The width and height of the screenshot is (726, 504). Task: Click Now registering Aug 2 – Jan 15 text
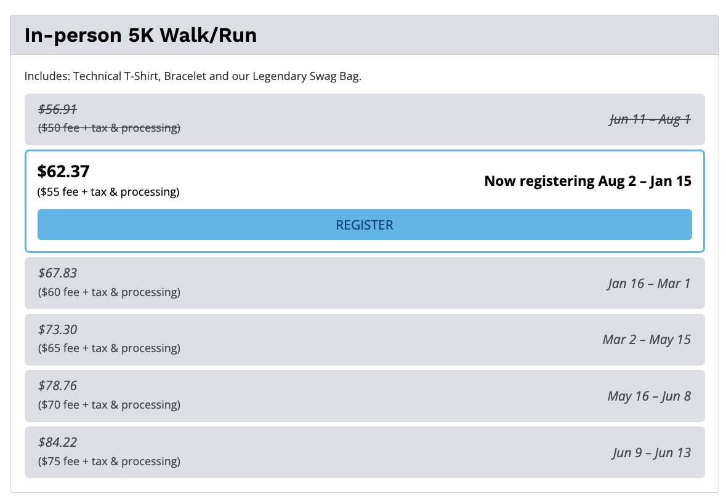(587, 181)
